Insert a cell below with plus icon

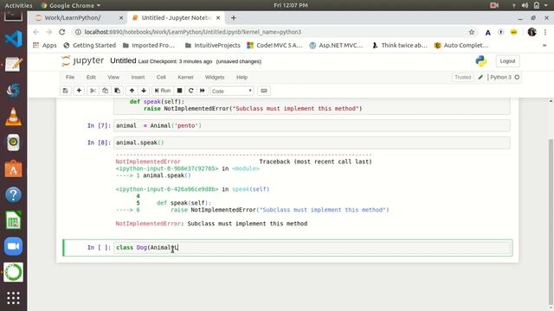click(x=79, y=91)
